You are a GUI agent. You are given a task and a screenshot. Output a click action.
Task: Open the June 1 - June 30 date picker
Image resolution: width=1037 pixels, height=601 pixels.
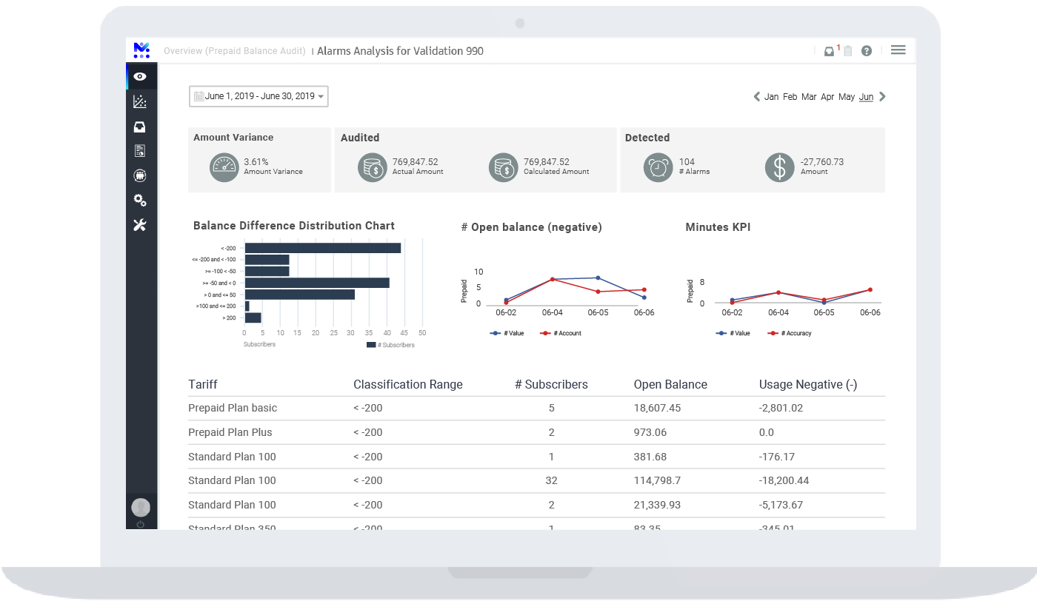coord(258,96)
